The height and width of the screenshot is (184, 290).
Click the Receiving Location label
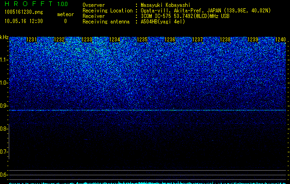pyautogui.click(x=107, y=11)
